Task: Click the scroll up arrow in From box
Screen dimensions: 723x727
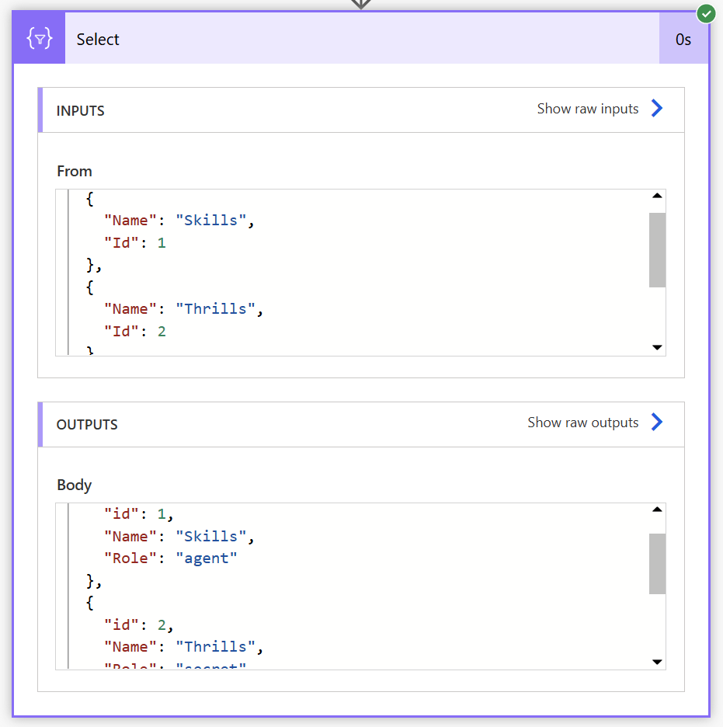Action: [x=657, y=197]
